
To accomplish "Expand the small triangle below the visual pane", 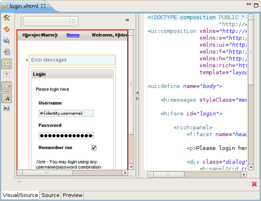I will click(19, 182).
